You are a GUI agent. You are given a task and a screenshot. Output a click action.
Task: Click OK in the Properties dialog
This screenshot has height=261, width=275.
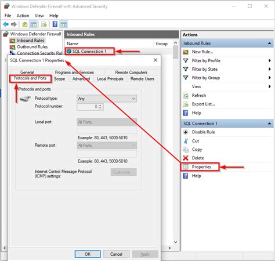point(88,254)
